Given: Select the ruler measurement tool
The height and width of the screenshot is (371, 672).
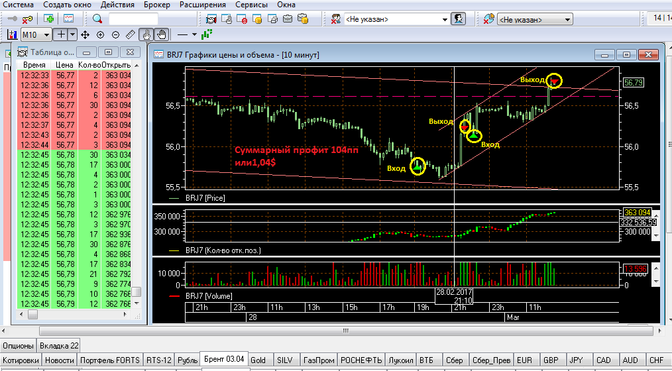Looking at the screenshot, I should click(x=131, y=34).
